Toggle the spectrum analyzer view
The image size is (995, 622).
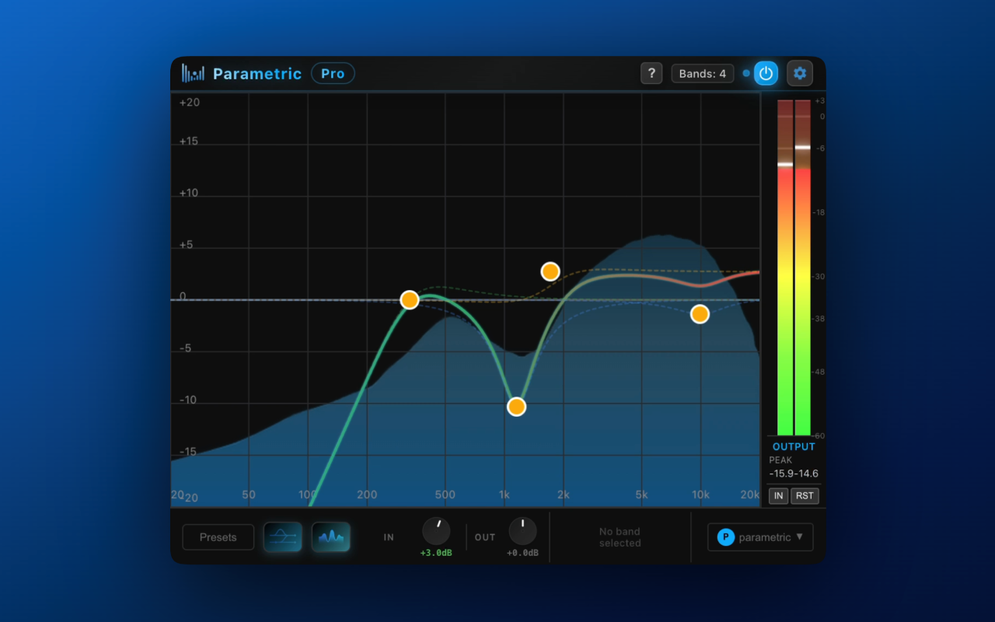[x=331, y=536]
